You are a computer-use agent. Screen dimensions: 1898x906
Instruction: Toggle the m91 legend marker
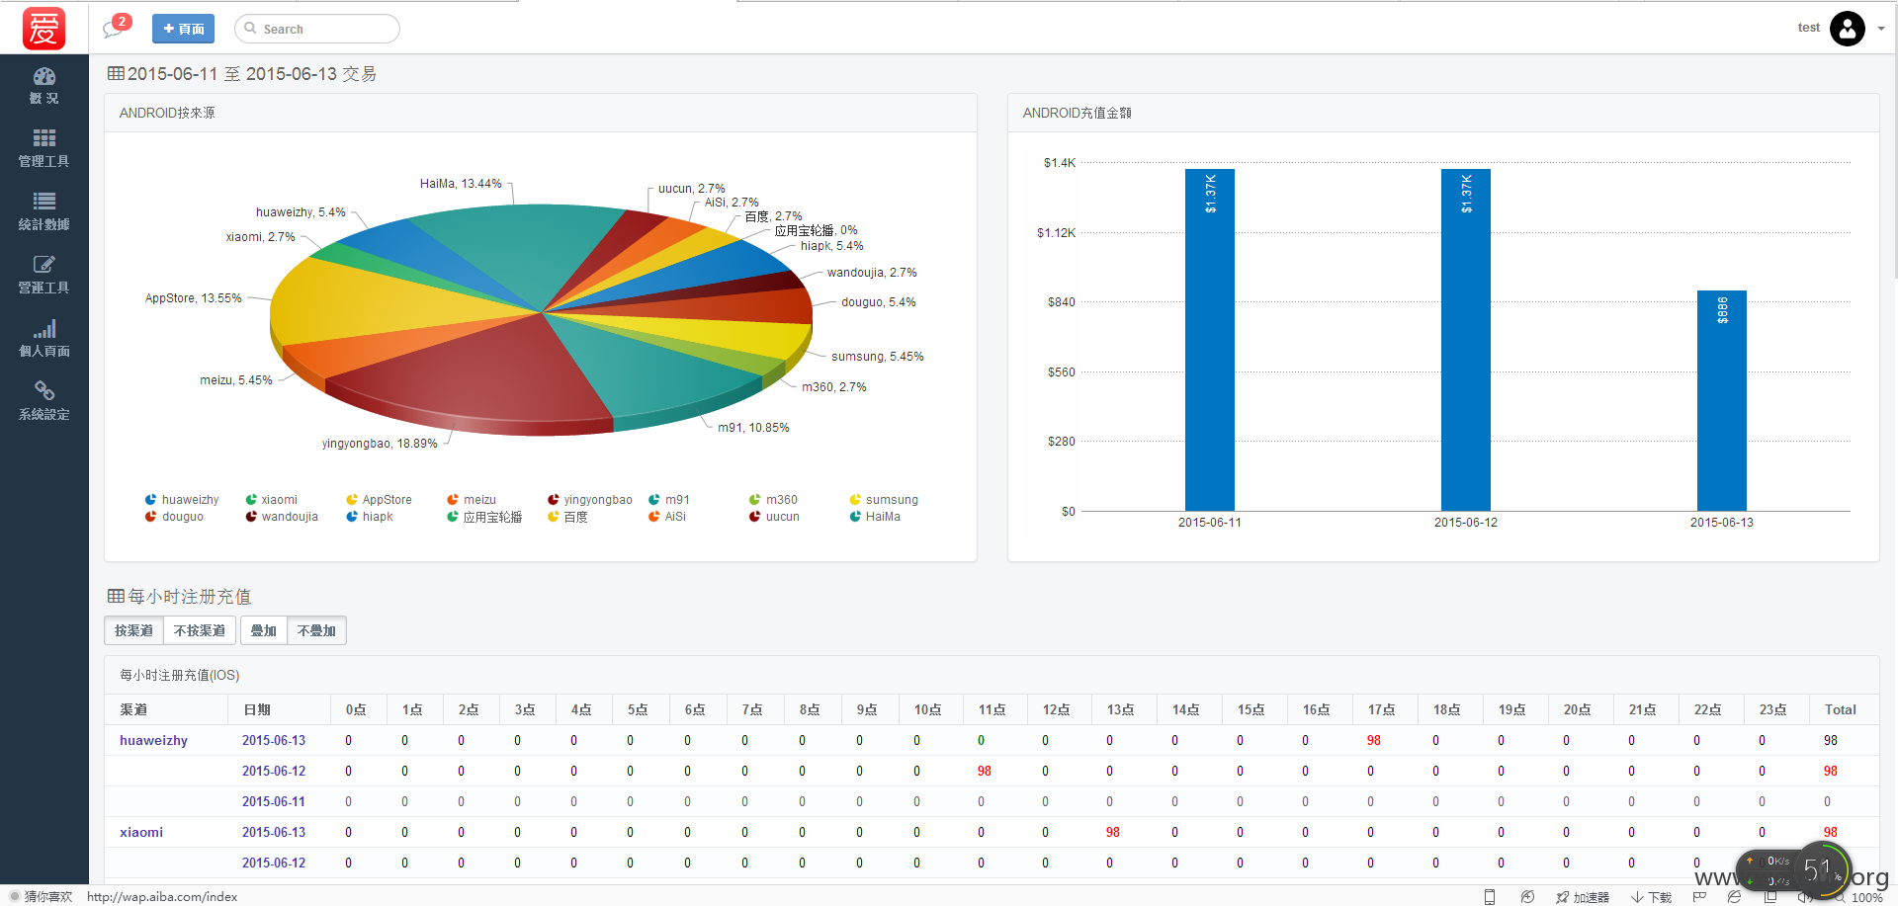coord(654,500)
